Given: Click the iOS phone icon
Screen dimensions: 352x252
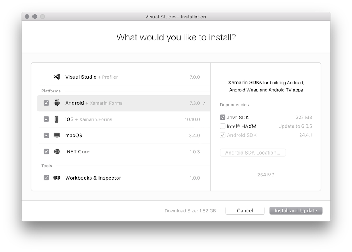Looking at the screenshot, I should coord(57,119).
